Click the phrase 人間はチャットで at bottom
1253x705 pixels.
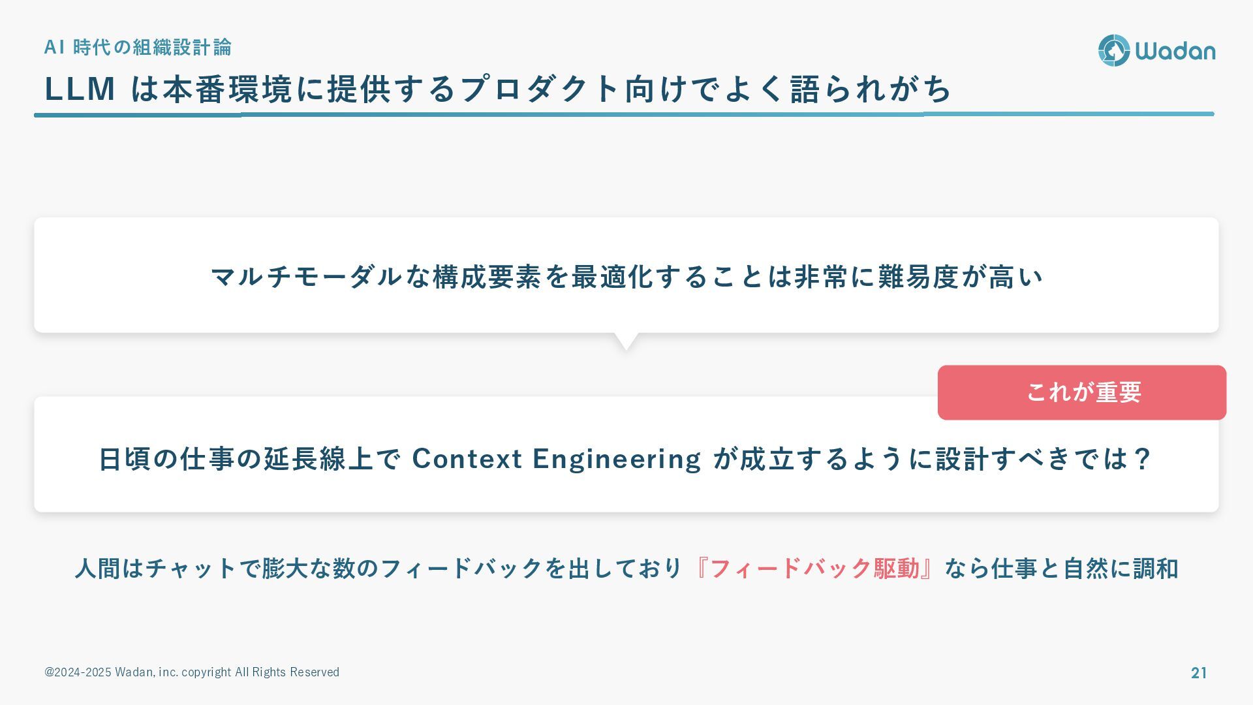(x=168, y=568)
